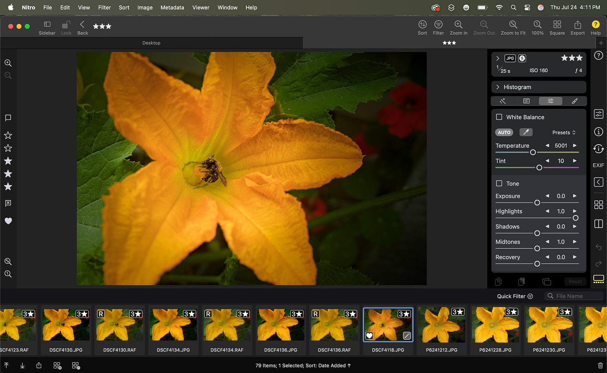Click the Temperature slider handle
Image resolution: width=607 pixels, height=373 pixels.
pyautogui.click(x=533, y=153)
